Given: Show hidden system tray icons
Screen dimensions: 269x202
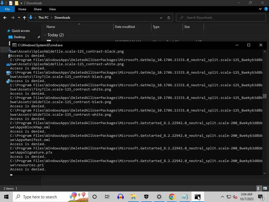Looking at the screenshot, I should [x=222, y=197].
